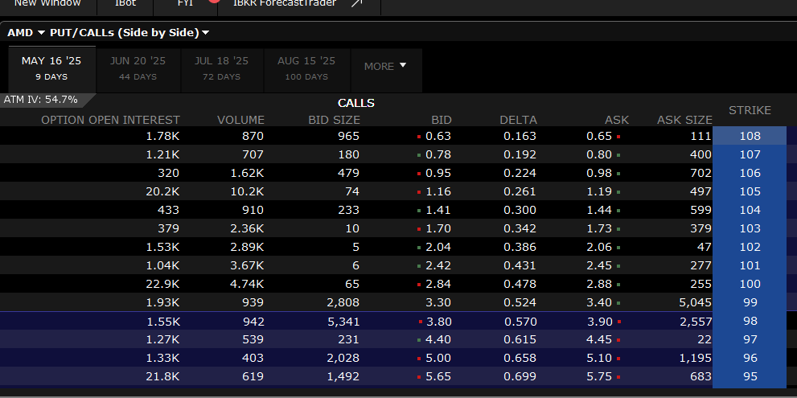
Task: Click the 0.98 ask price for strike 106
Action: 599,173
